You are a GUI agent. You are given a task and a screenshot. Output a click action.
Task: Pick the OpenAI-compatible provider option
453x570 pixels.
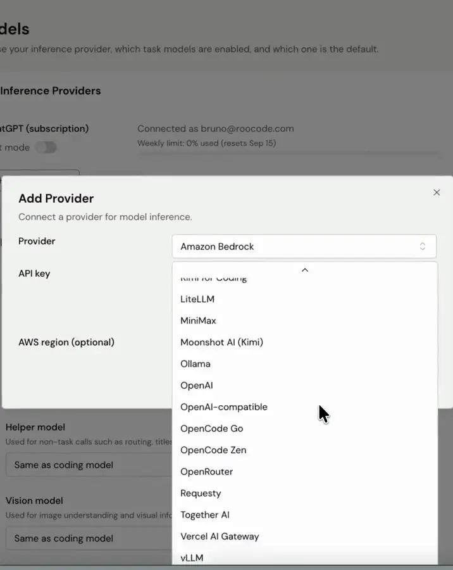coord(305,407)
